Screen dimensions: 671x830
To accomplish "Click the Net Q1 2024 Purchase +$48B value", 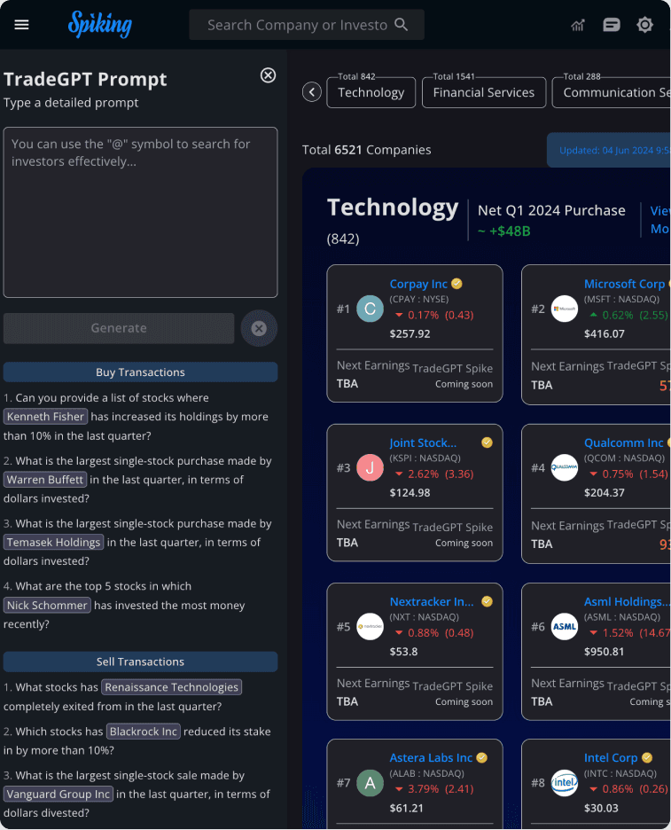I will tap(503, 231).
